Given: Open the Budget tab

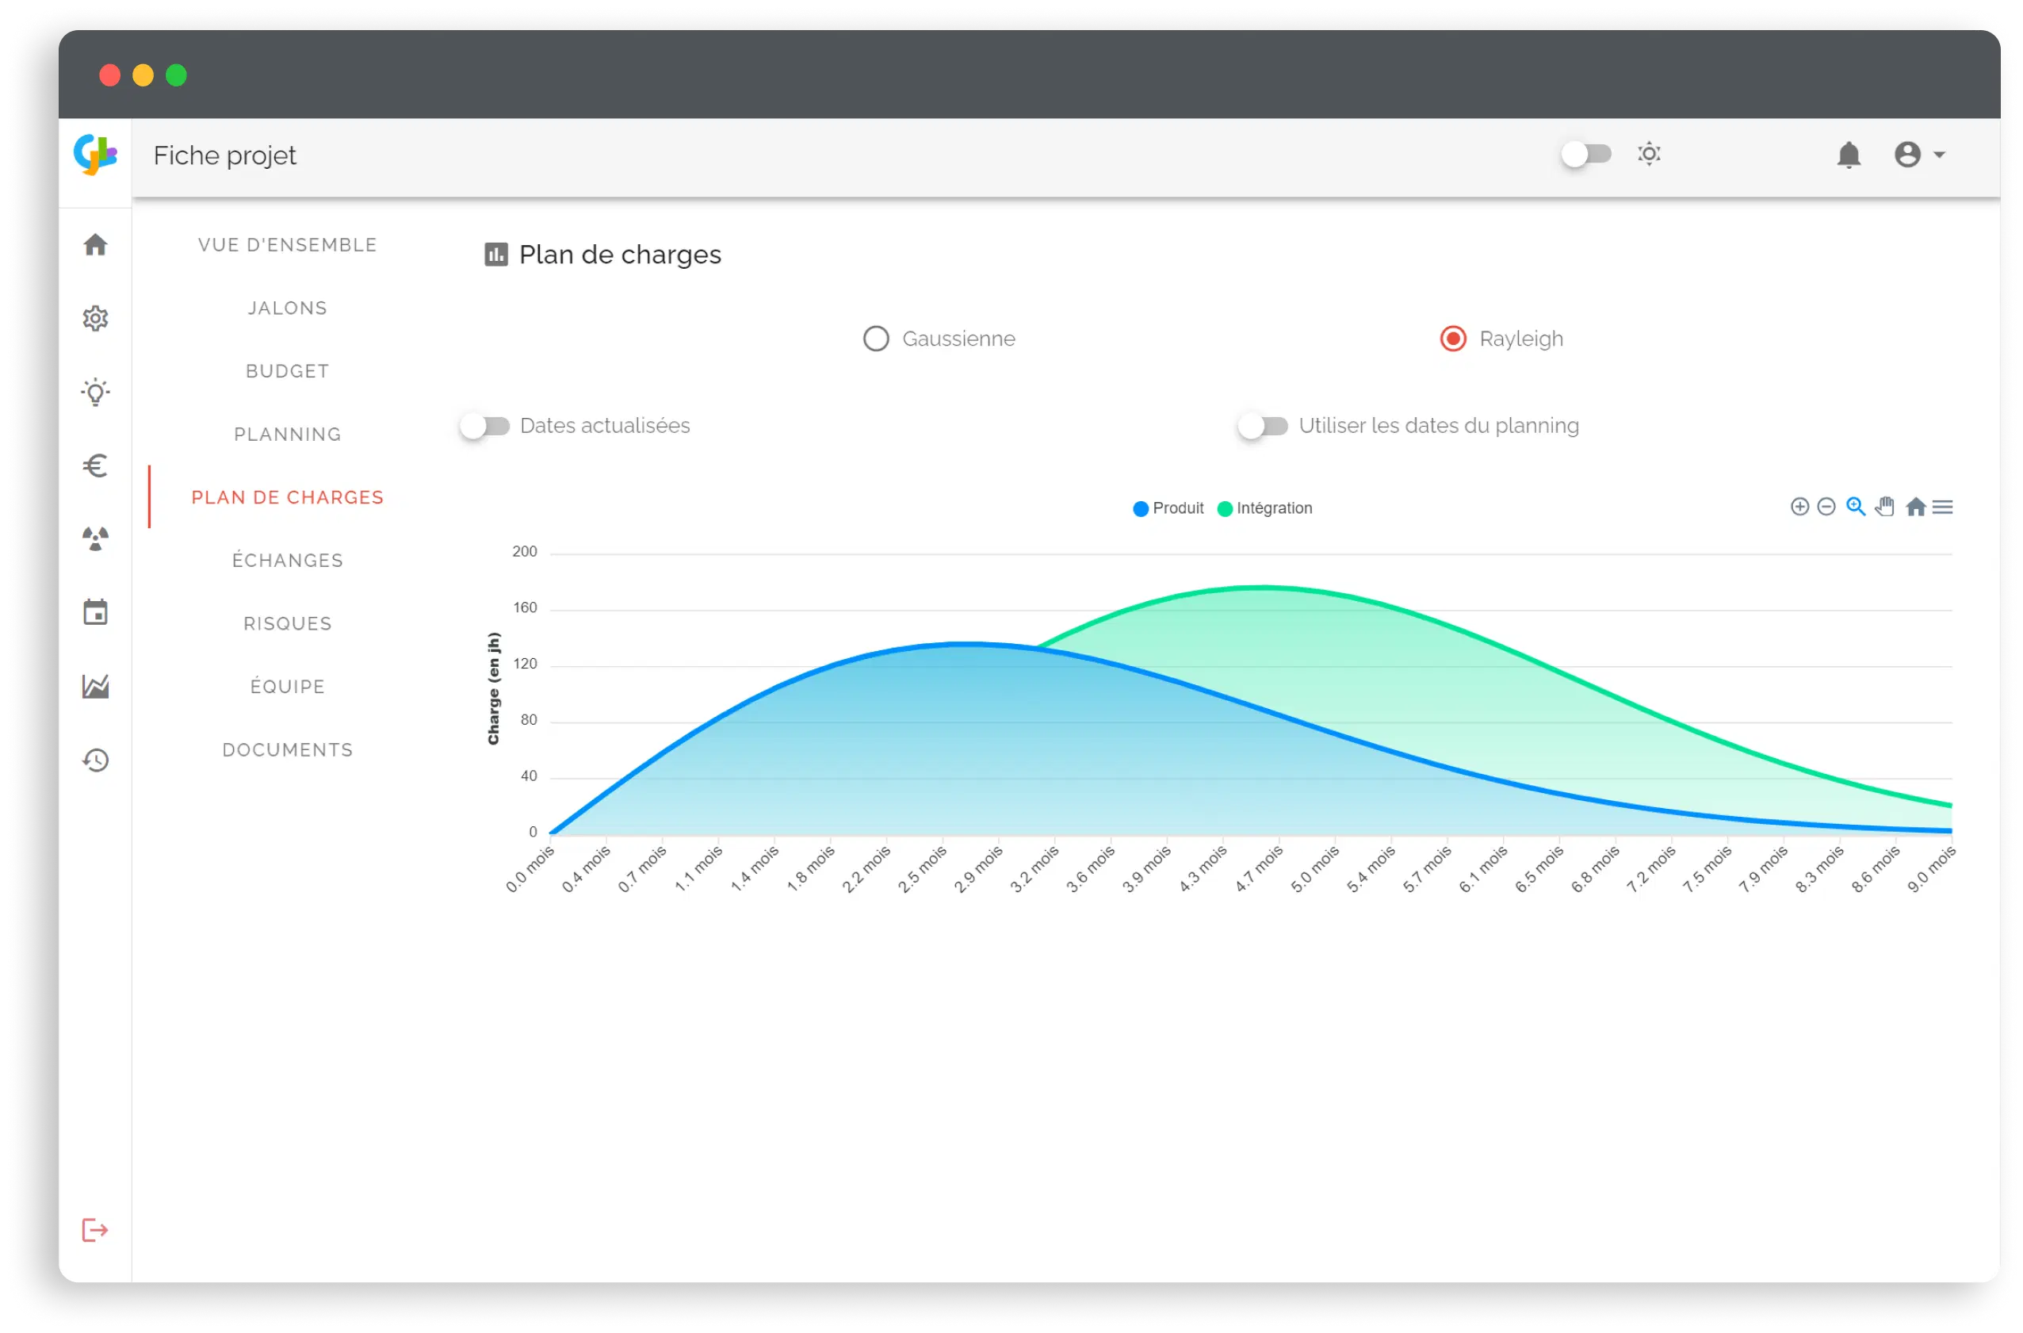Looking at the screenshot, I should (287, 370).
